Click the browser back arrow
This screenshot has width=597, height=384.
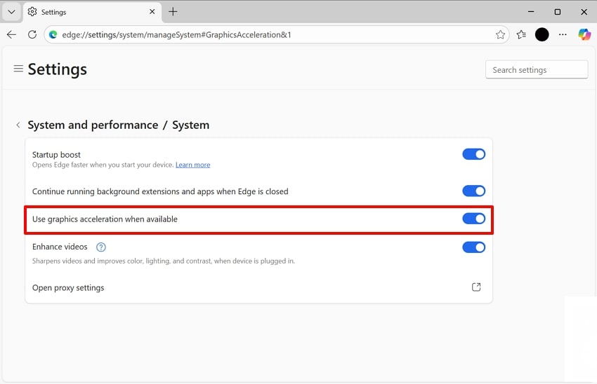click(11, 34)
